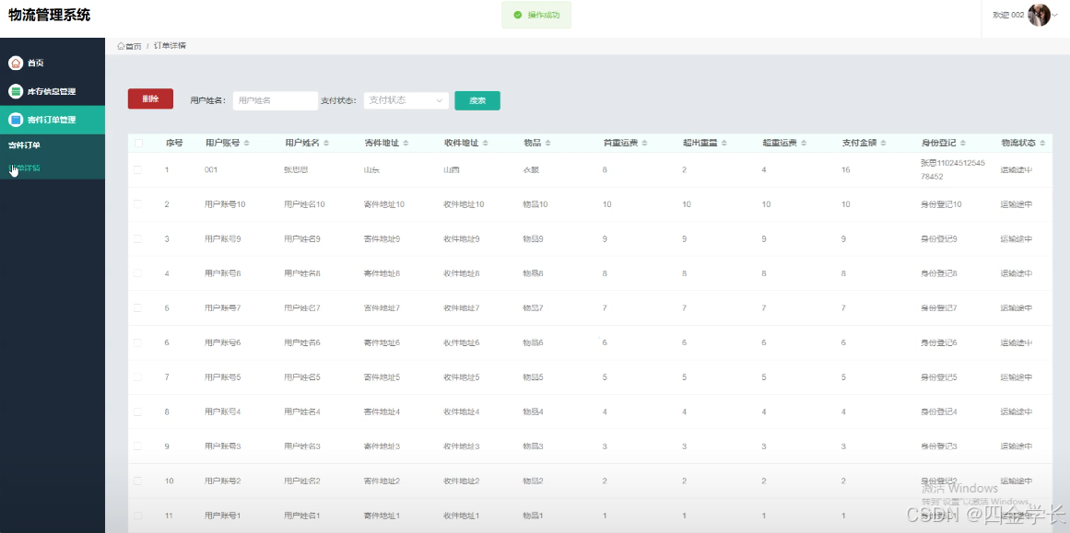Click the cell 用户账号5
1070x533 pixels.
click(x=222, y=377)
